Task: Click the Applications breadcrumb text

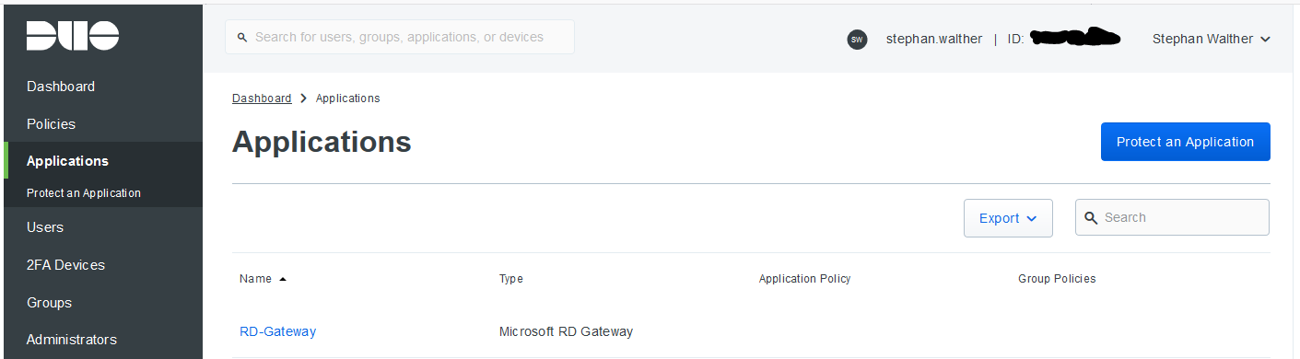Action: click(x=347, y=98)
